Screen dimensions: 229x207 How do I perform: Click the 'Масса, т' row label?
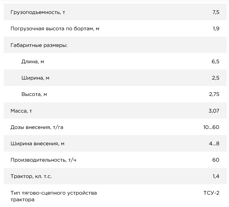tap(22, 111)
